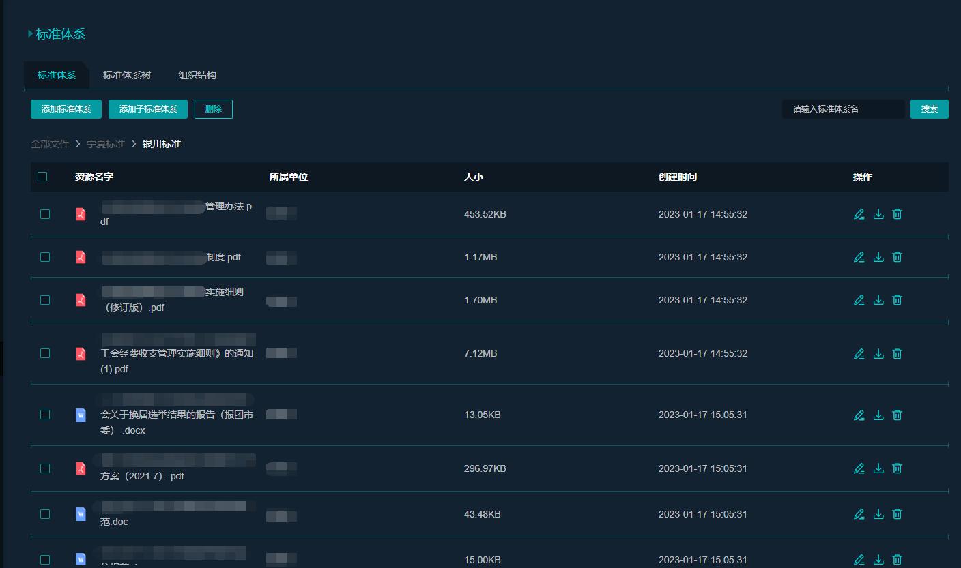The width and height of the screenshot is (961, 568).
Task: Check the box for 管理办法.pdf row
Action: click(45, 214)
